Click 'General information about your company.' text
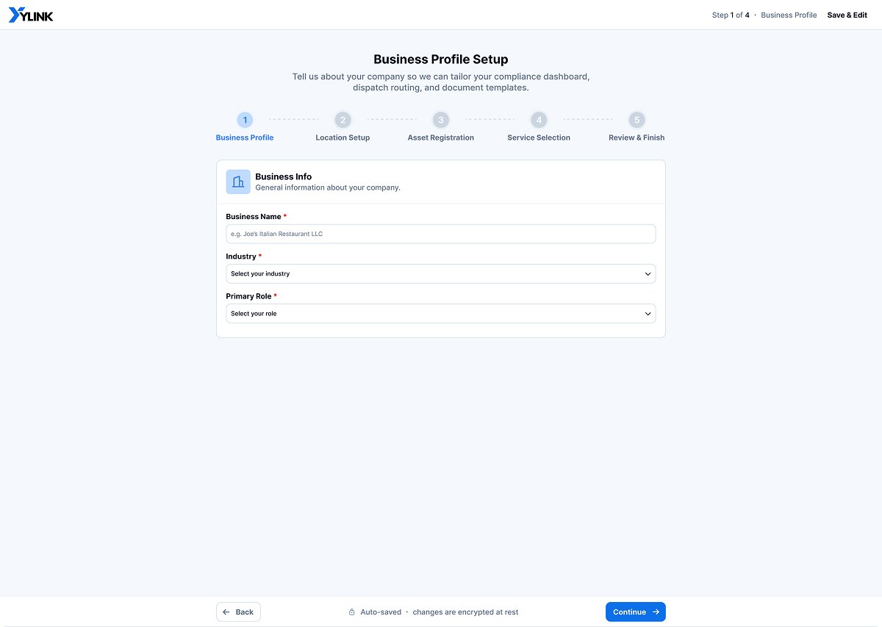882x627 pixels. coord(328,187)
